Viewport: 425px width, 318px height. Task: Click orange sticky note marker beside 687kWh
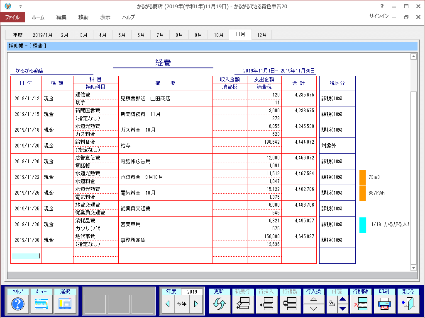click(363, 193)
